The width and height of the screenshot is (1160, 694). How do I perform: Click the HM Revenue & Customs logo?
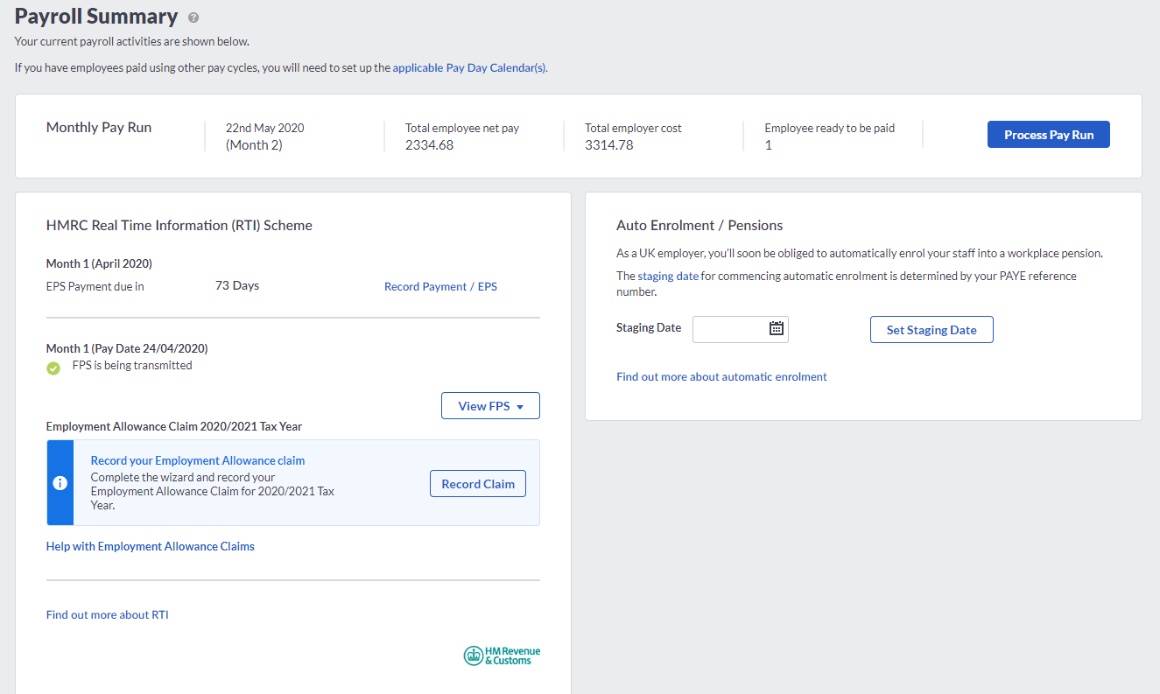[x=502, y=655]
